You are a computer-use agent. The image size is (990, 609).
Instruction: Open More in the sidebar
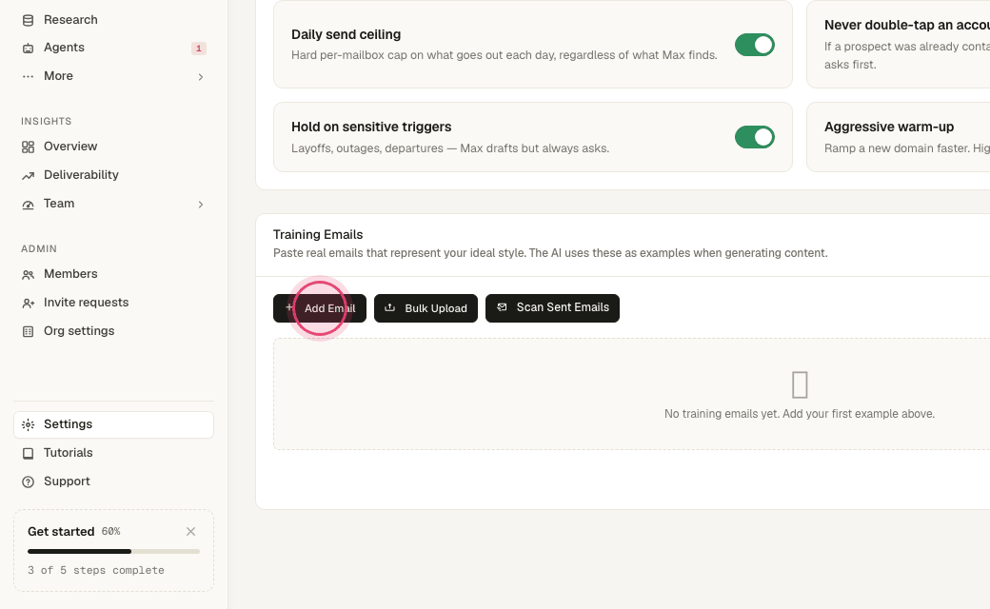coord(113,76)
